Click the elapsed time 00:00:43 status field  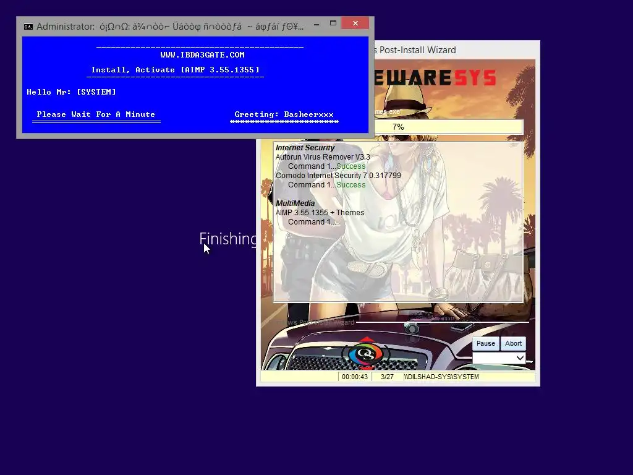(354, 377)
